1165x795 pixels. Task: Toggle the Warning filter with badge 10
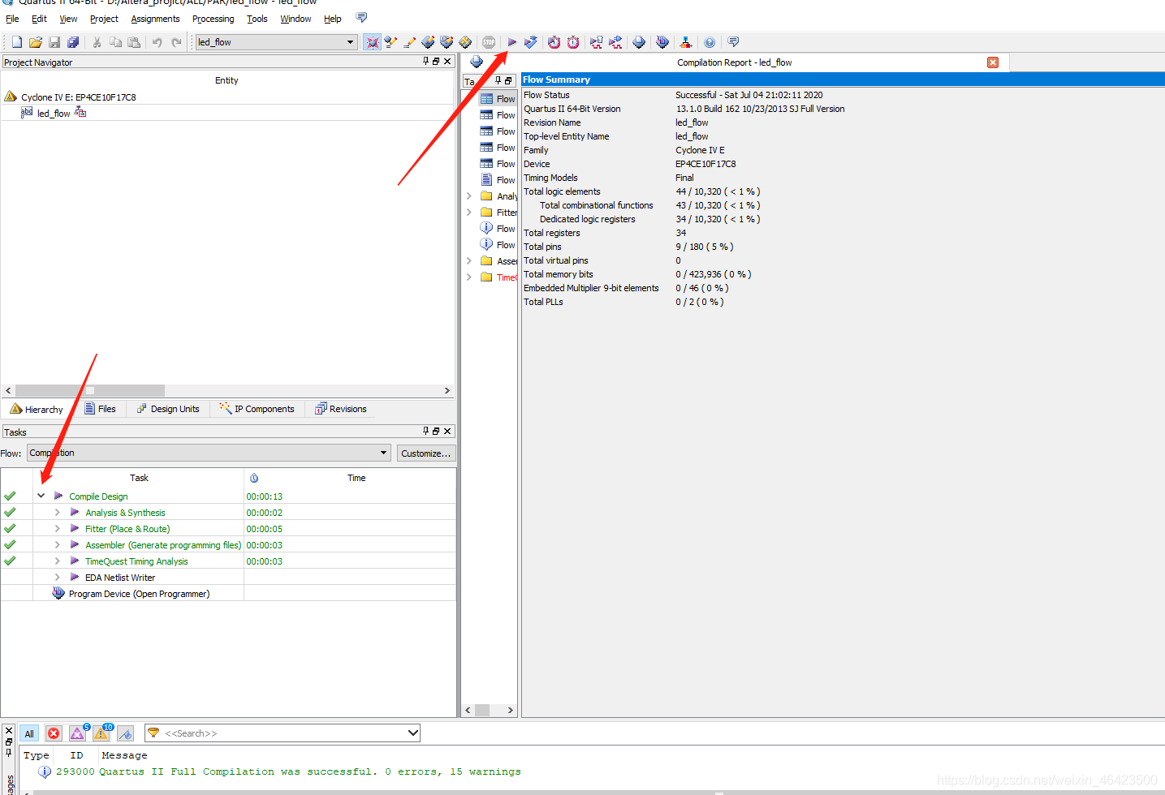point(102,733)
